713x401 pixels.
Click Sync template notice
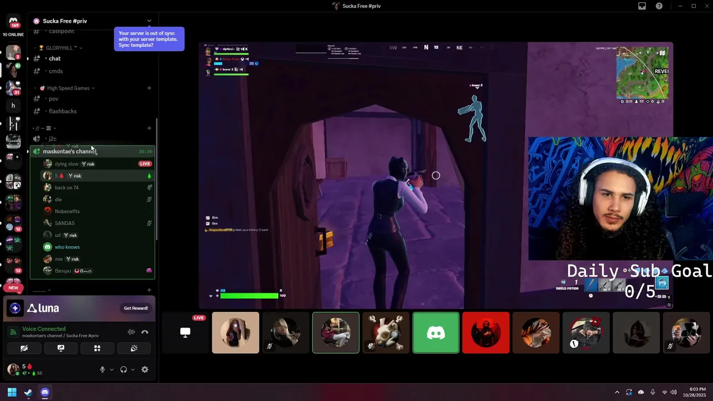tap(149, 39)
